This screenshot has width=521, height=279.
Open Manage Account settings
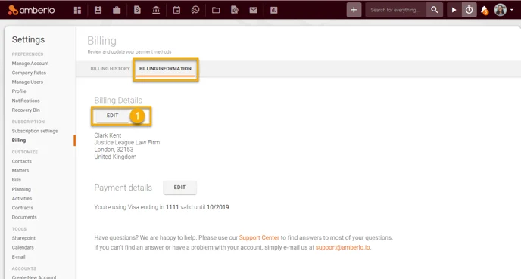coord(30,64)
